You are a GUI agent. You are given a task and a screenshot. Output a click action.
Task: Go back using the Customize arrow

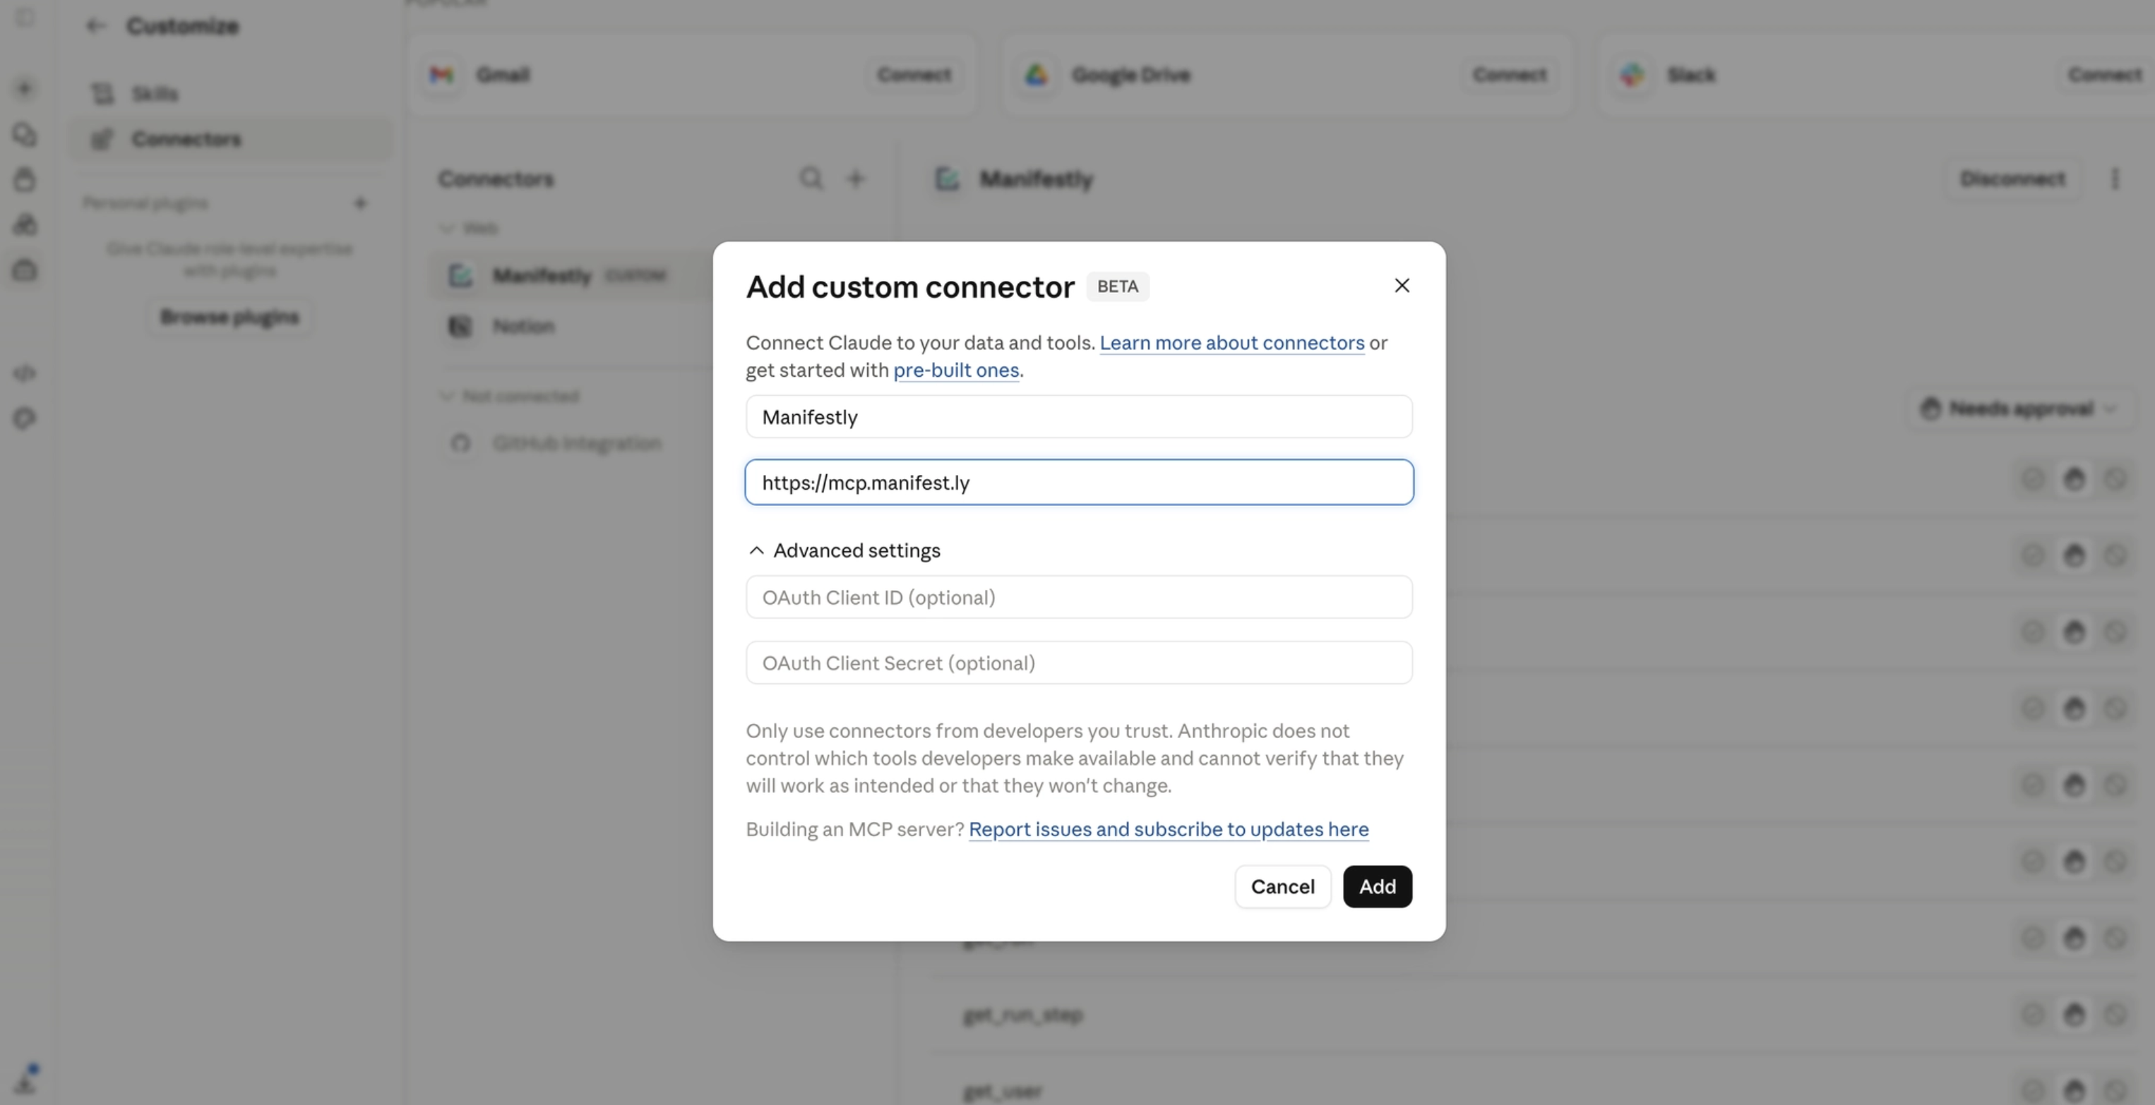coord(95,26)
